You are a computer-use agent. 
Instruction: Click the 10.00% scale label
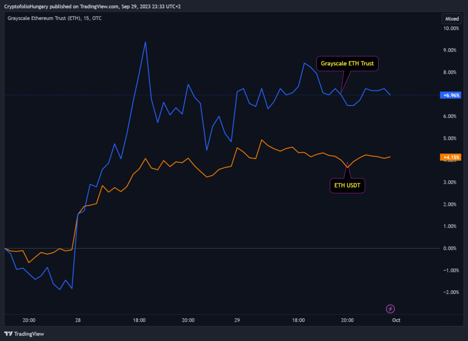tap(451, 28)
